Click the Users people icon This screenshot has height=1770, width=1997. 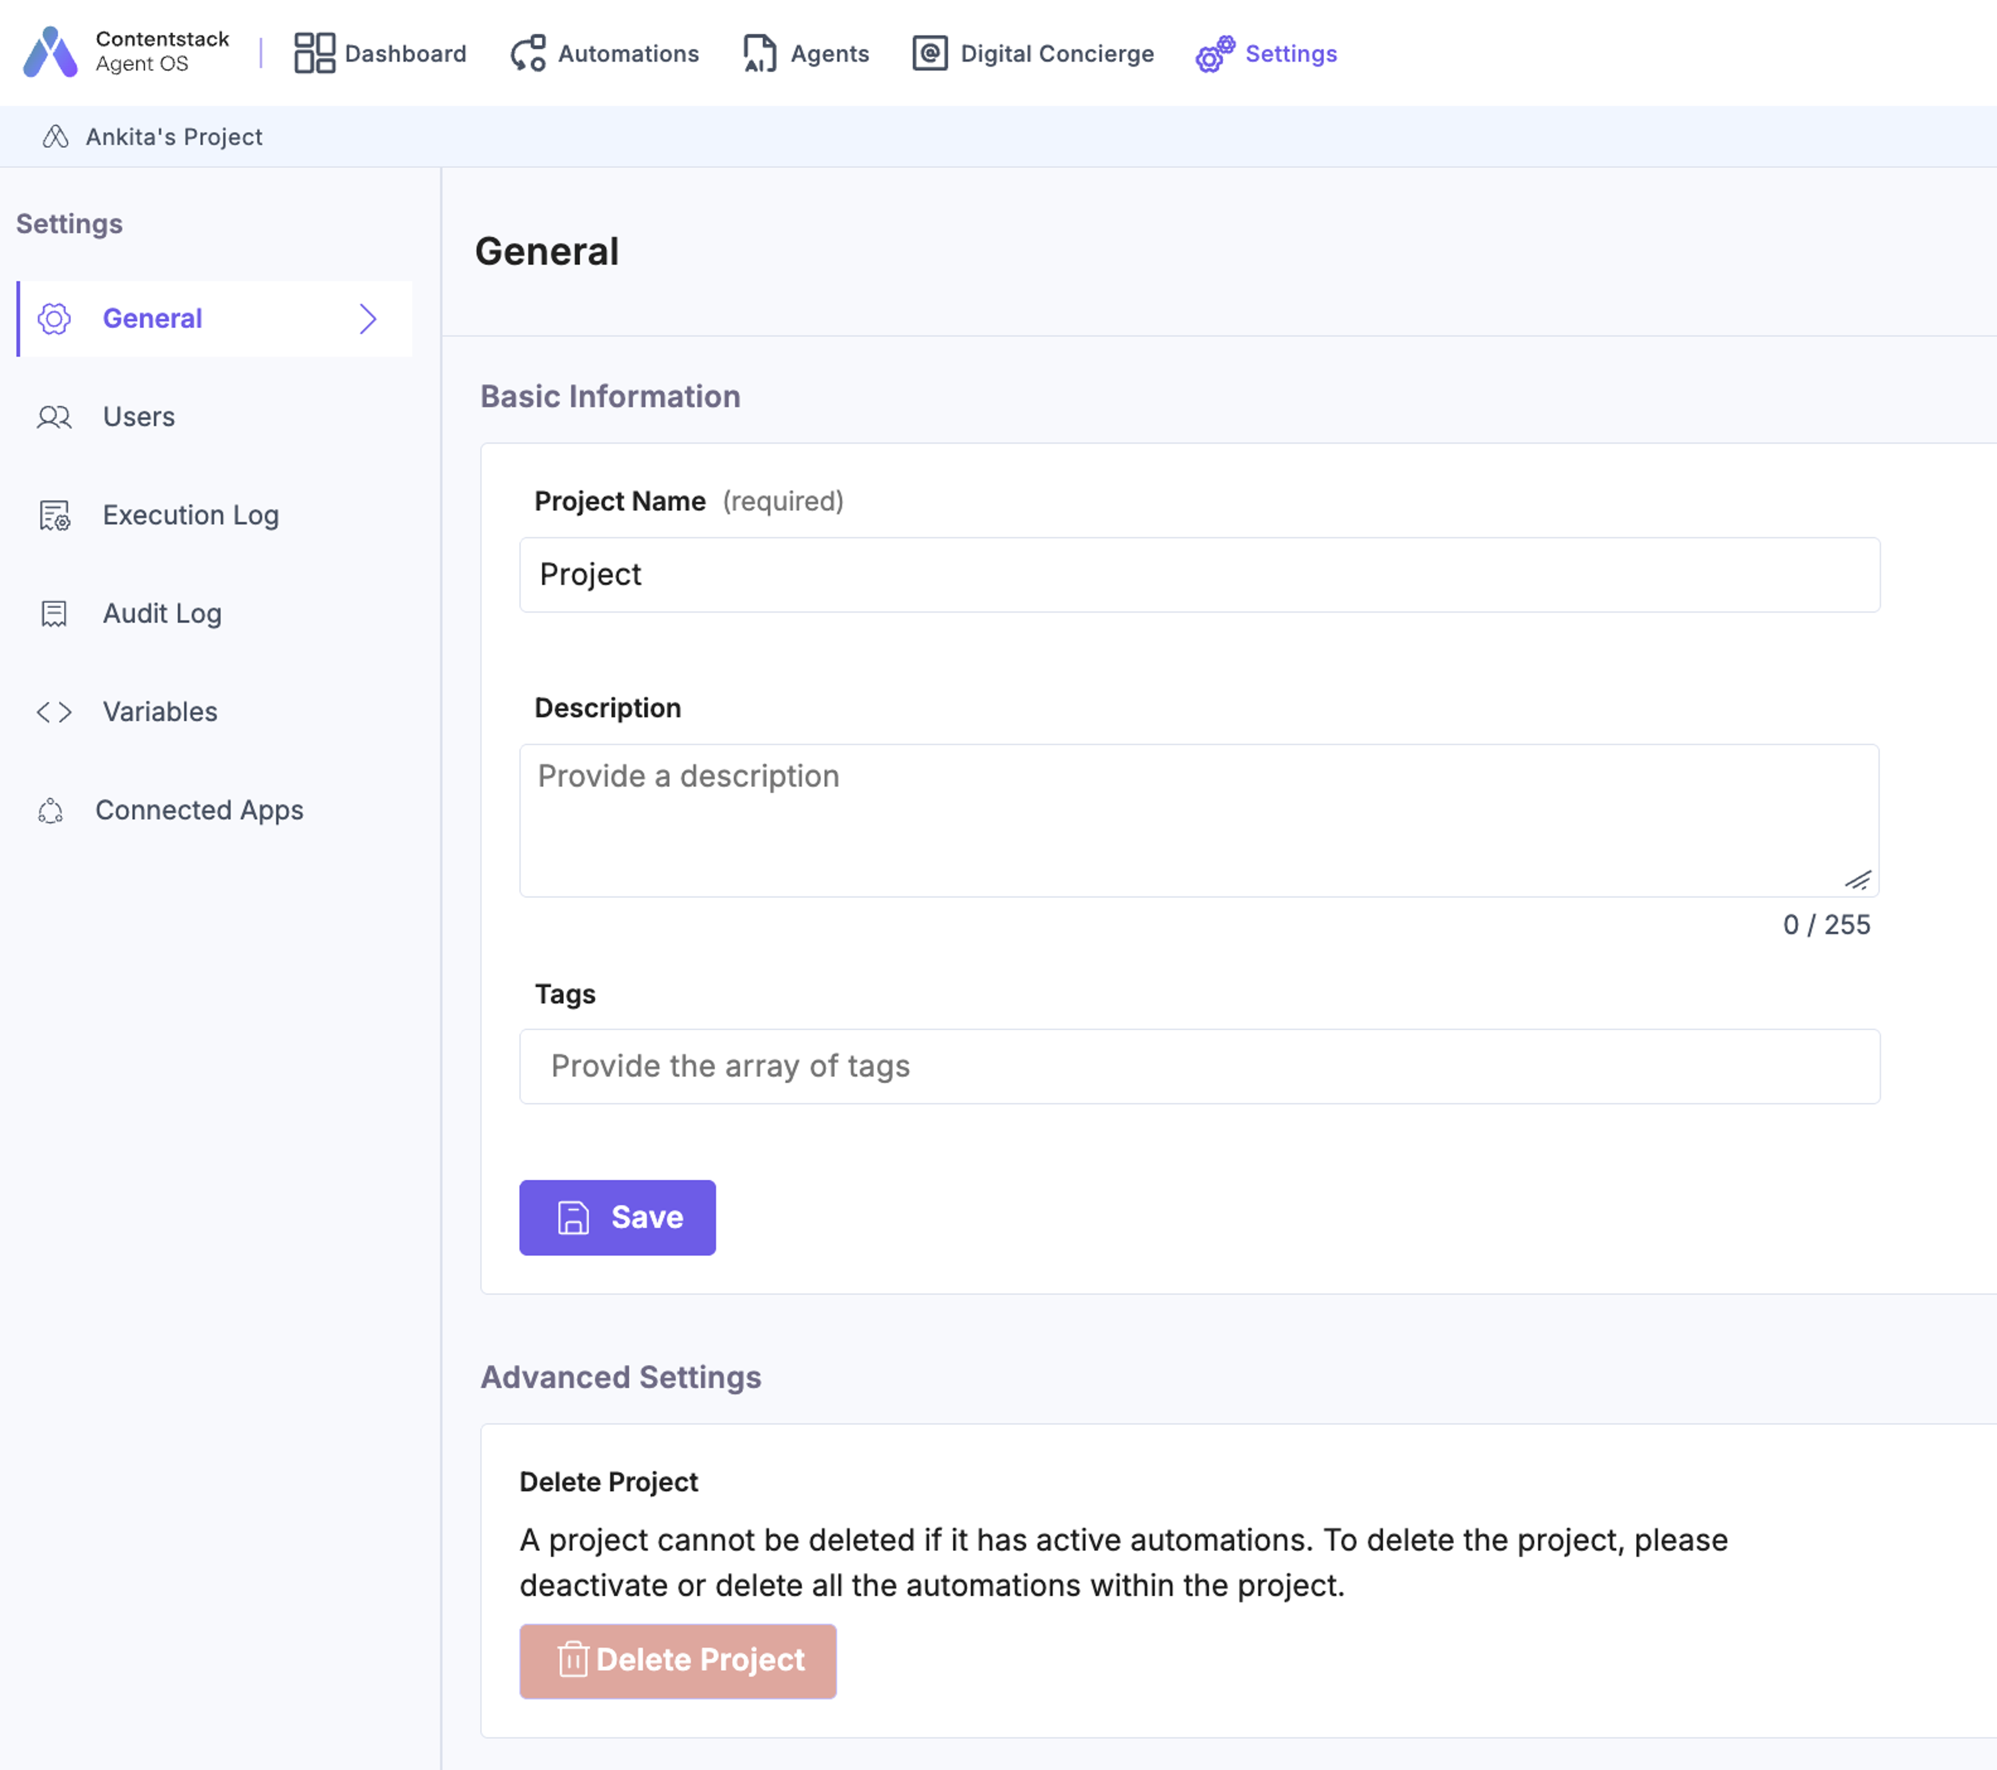click(x=55, y=417)
